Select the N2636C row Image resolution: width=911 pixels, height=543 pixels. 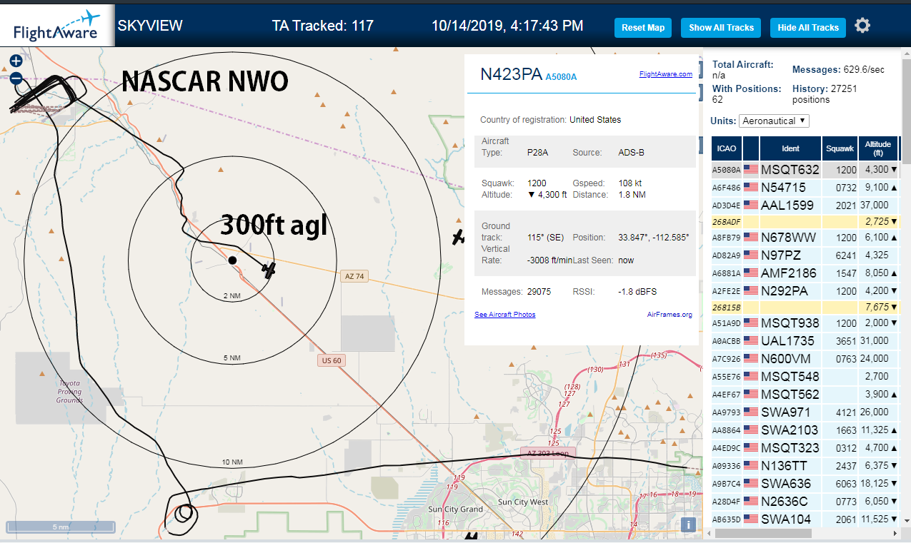(805, 502)
